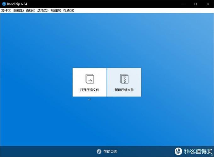Click the 打开压缩文件 tile
The image size is (214, 157).
click(89, 82)
